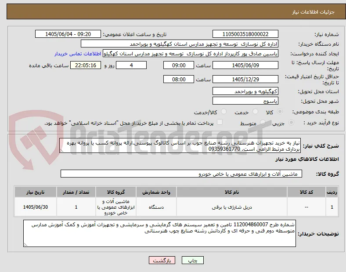The width and height of the screenshot is (346, 272).
Task: Click the unit cell دستگاه
Action: (156, 207)
